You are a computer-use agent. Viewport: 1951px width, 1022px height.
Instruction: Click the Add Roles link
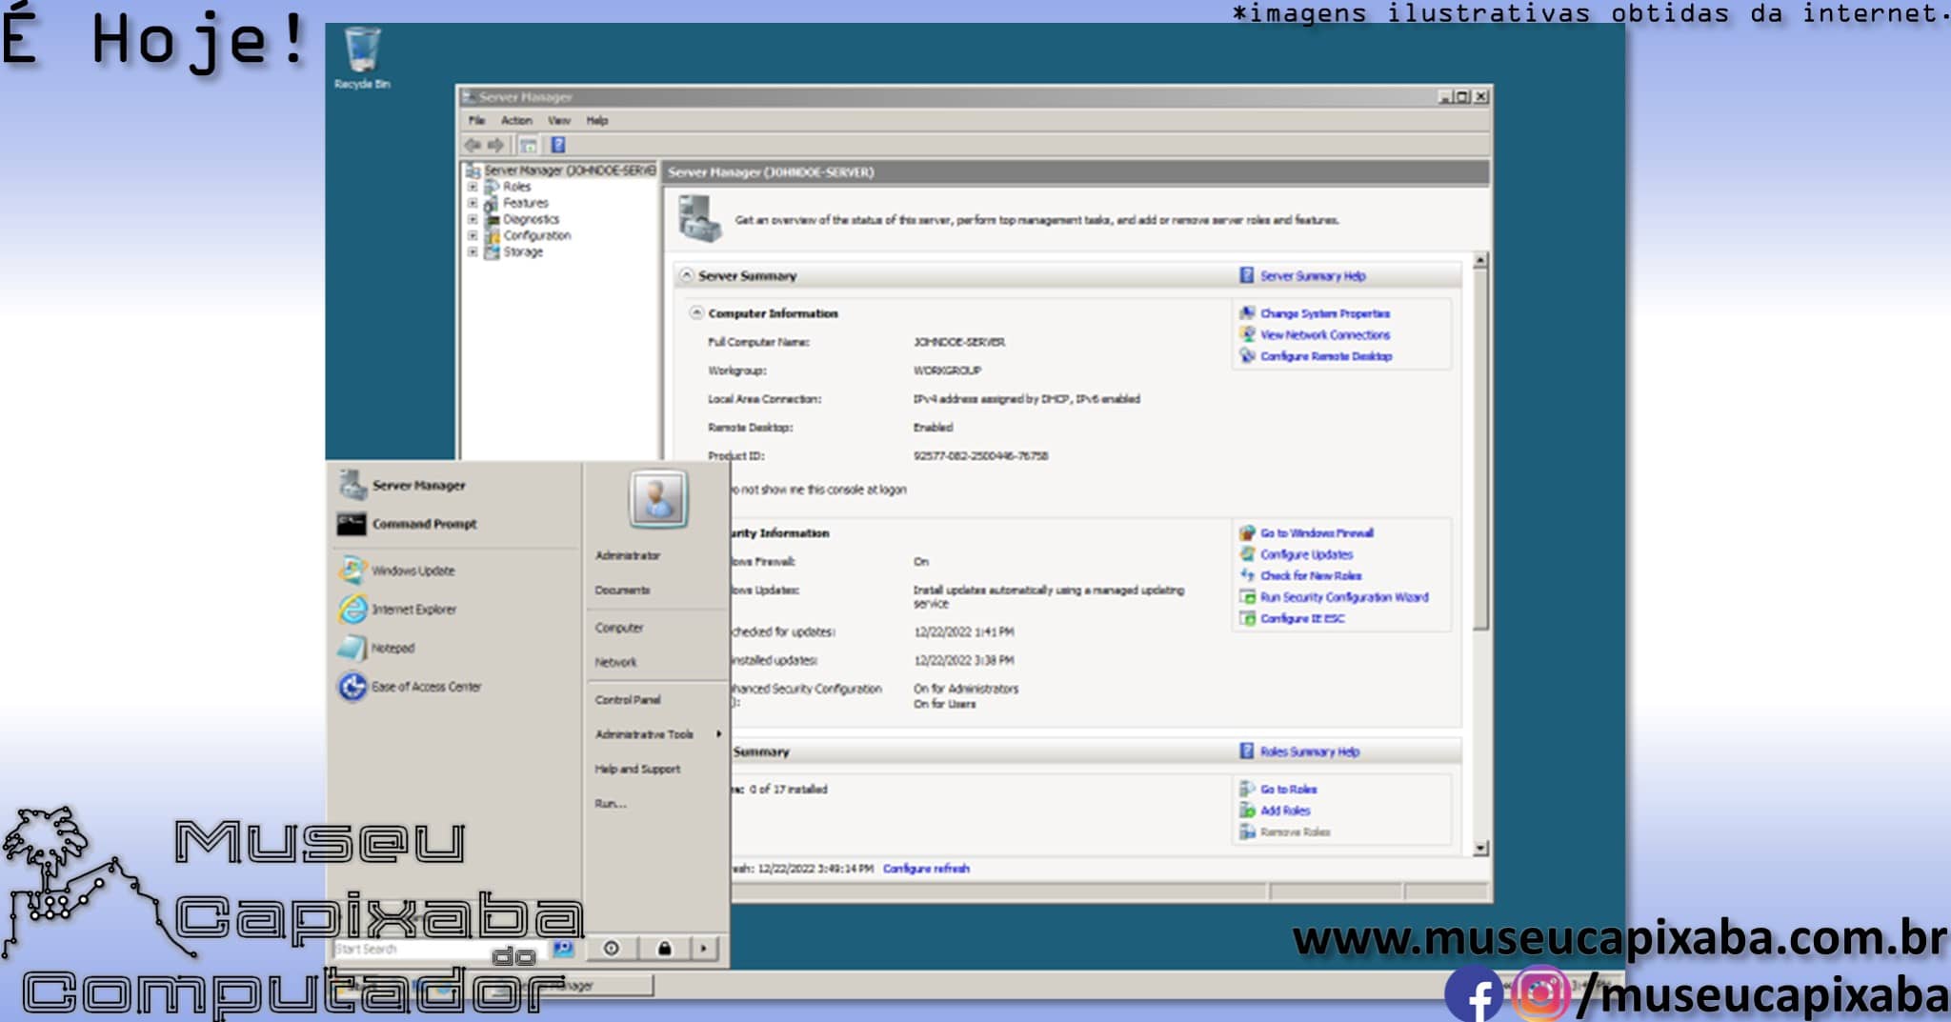(1285, 811)
